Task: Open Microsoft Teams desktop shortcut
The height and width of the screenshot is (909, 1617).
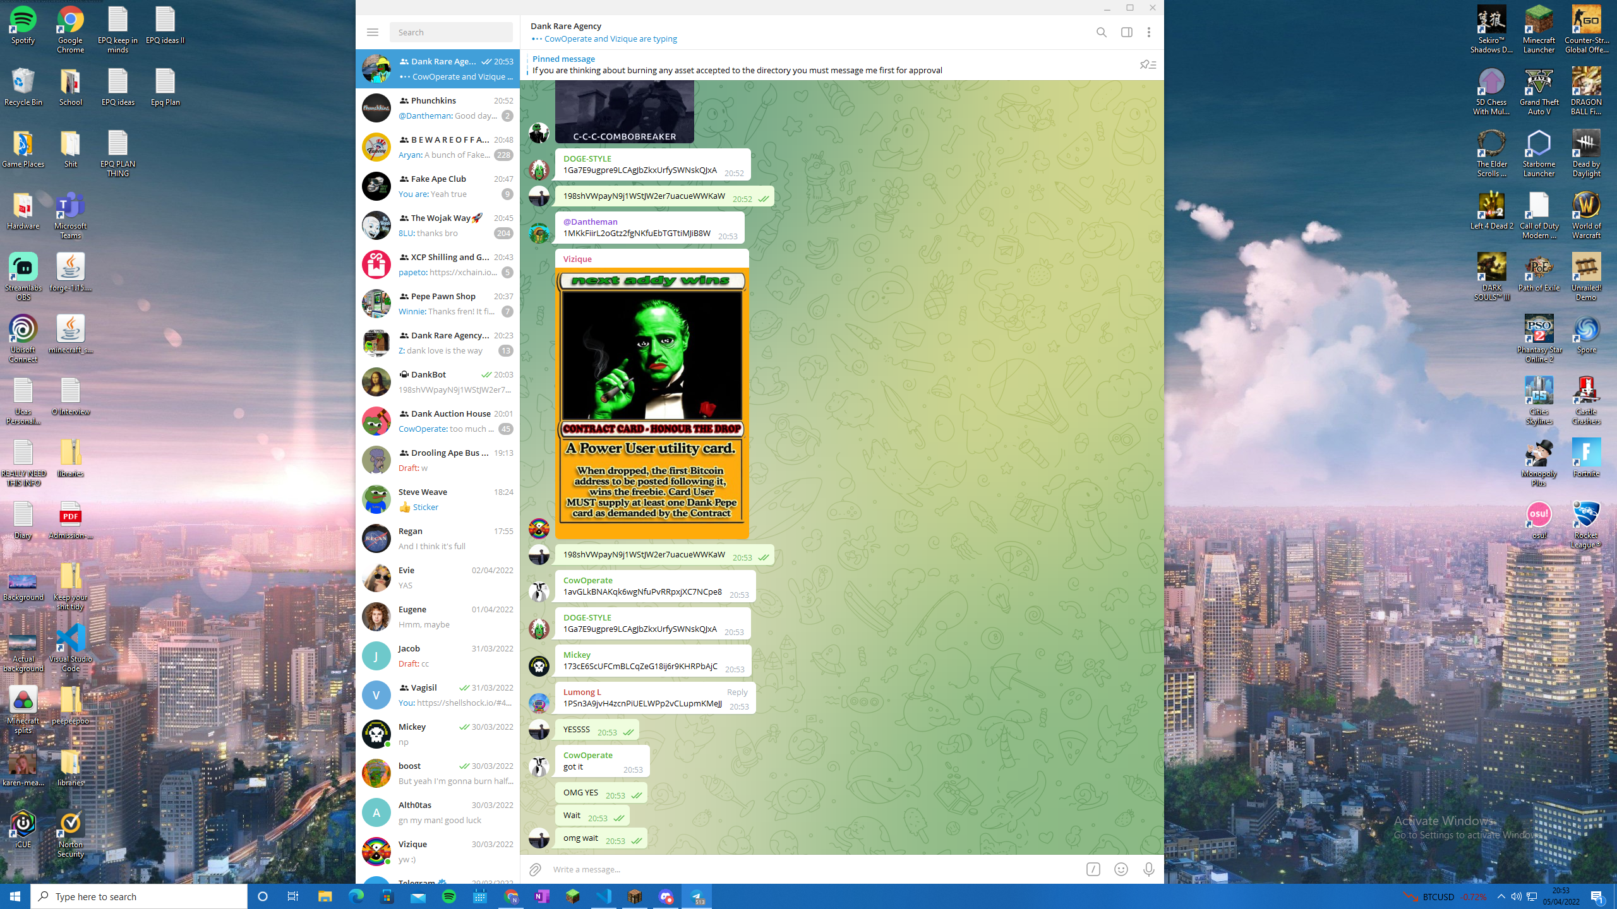Action: pyautogui.click(x=70, y=216)
